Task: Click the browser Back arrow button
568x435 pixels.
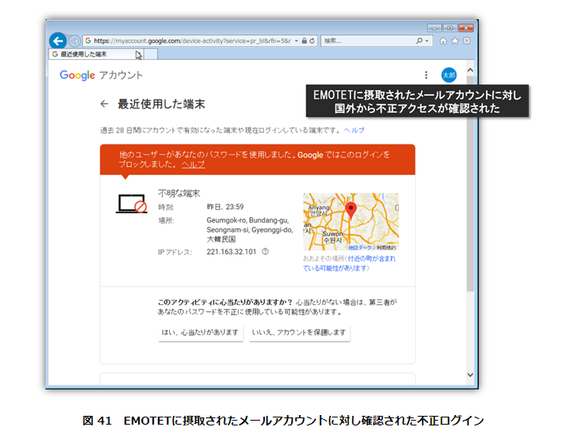Action: [57, 40]
